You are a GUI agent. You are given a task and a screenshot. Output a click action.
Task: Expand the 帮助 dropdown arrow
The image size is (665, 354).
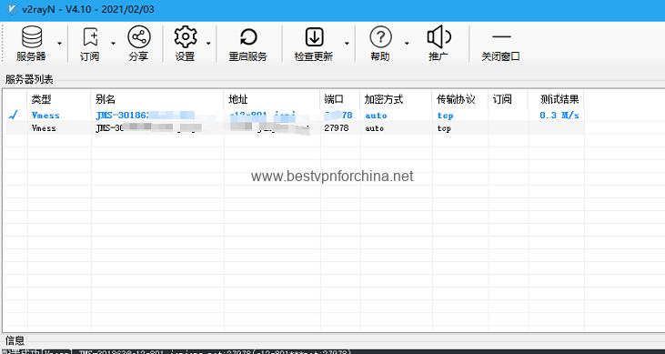(407, 44)
